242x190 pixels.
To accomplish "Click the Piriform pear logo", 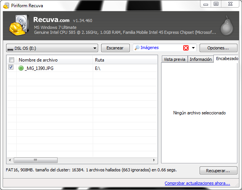I will [x=227, y=26].
